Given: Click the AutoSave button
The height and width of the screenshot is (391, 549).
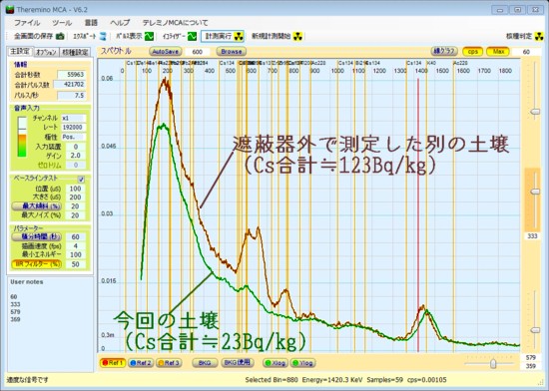Looking at the screenshot, I should (166, 52).
